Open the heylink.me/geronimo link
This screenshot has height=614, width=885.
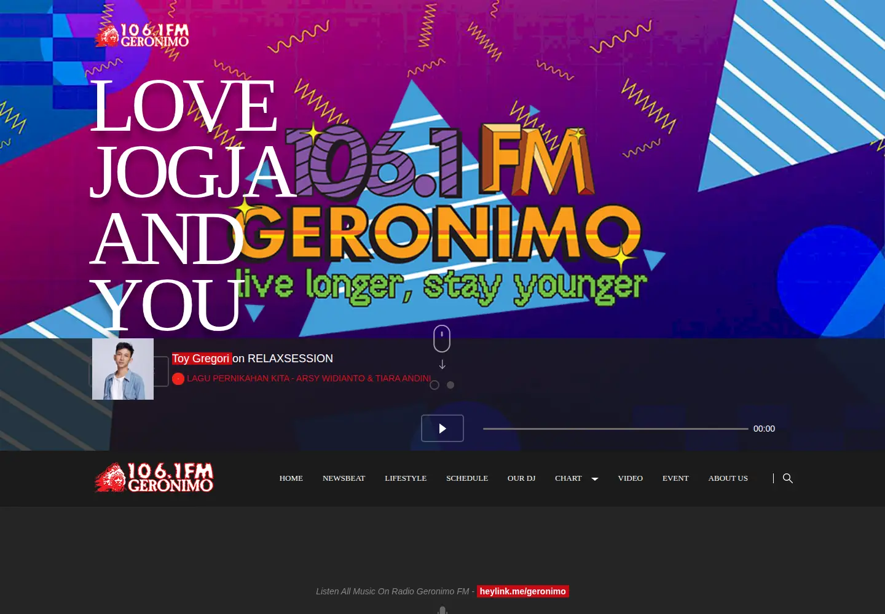click(523, 591)
